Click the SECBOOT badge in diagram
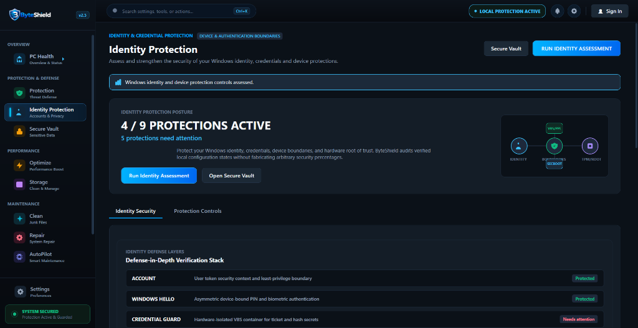638x328 pixels. pos(554,164)
